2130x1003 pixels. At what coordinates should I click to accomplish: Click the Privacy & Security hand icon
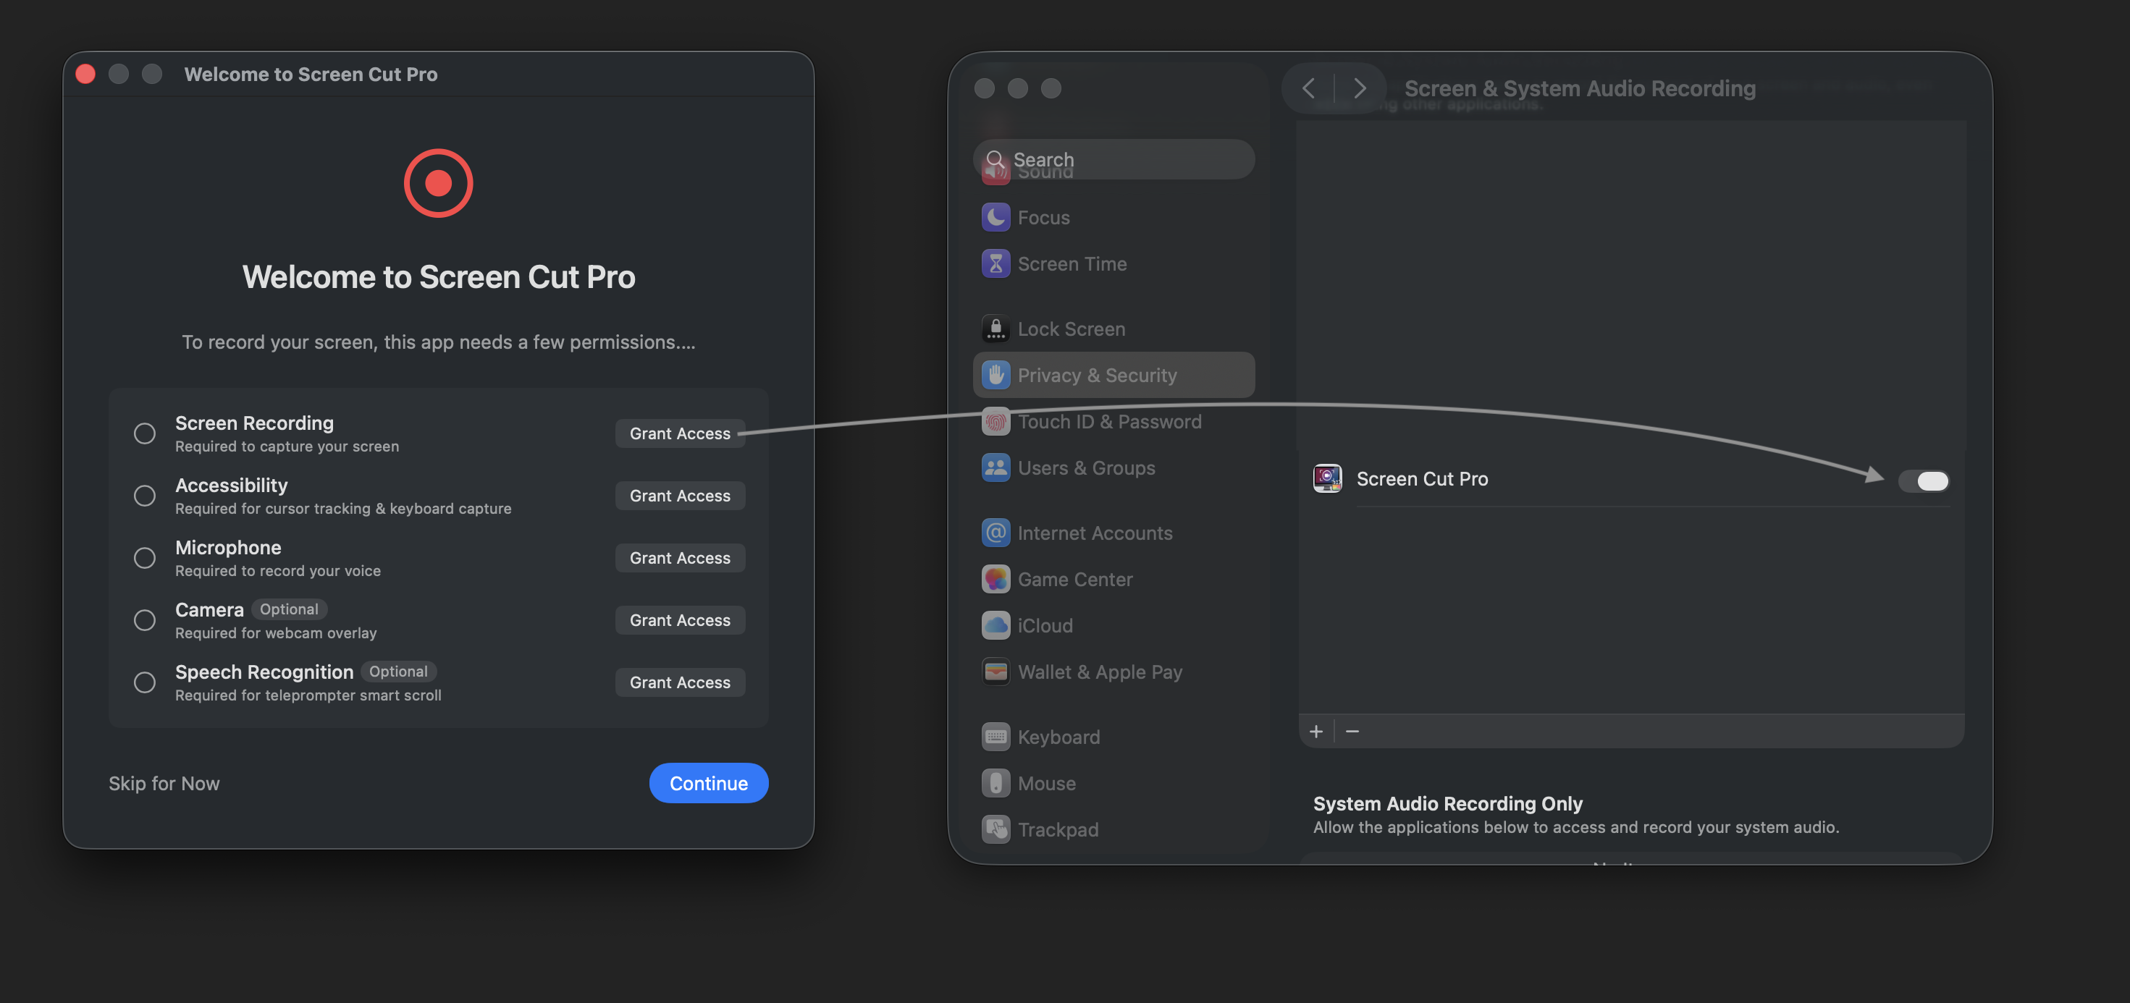(995, 375)
